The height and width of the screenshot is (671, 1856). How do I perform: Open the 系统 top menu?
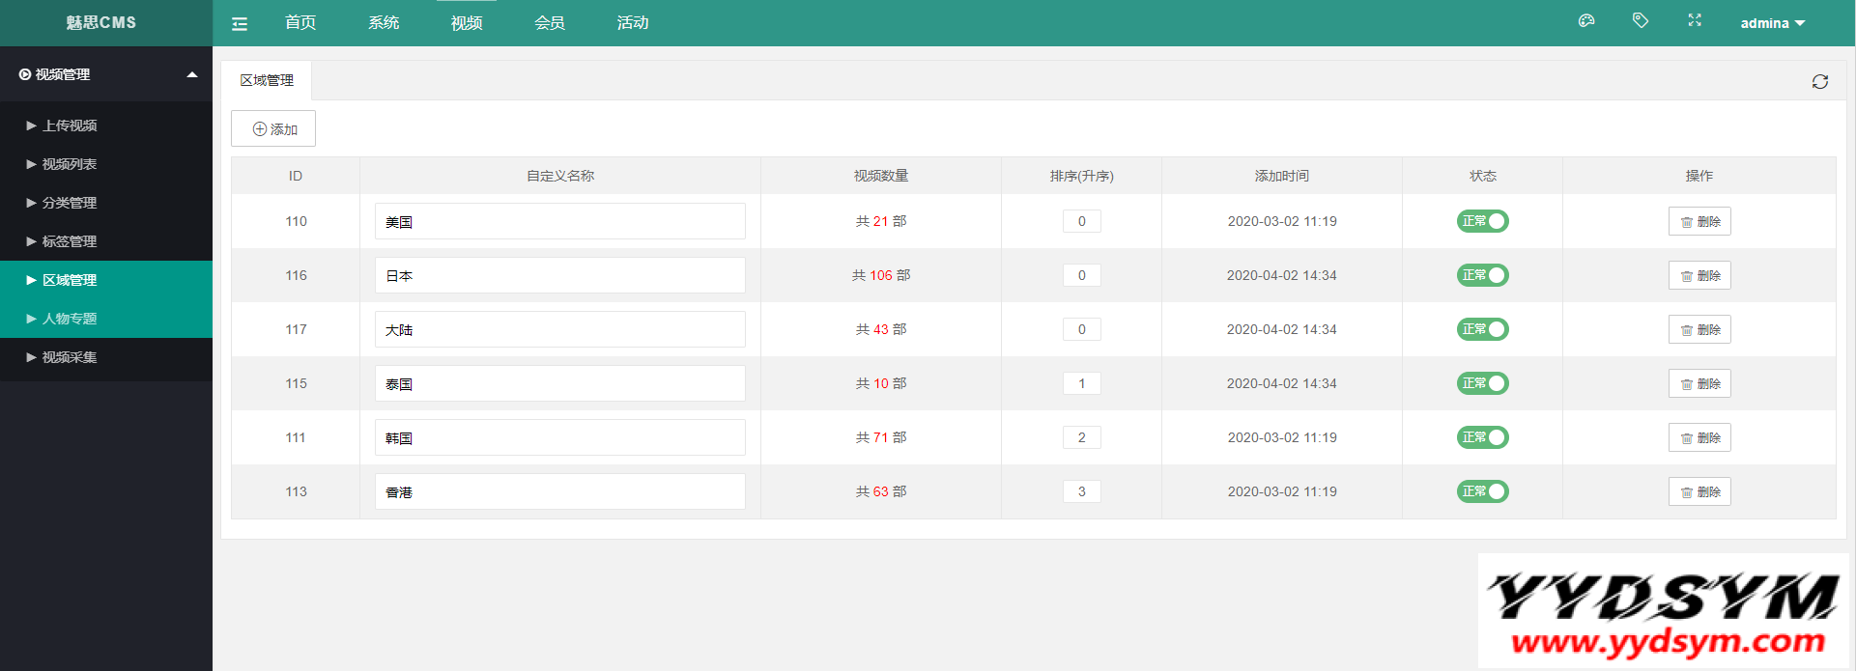(x=384, y=23)
